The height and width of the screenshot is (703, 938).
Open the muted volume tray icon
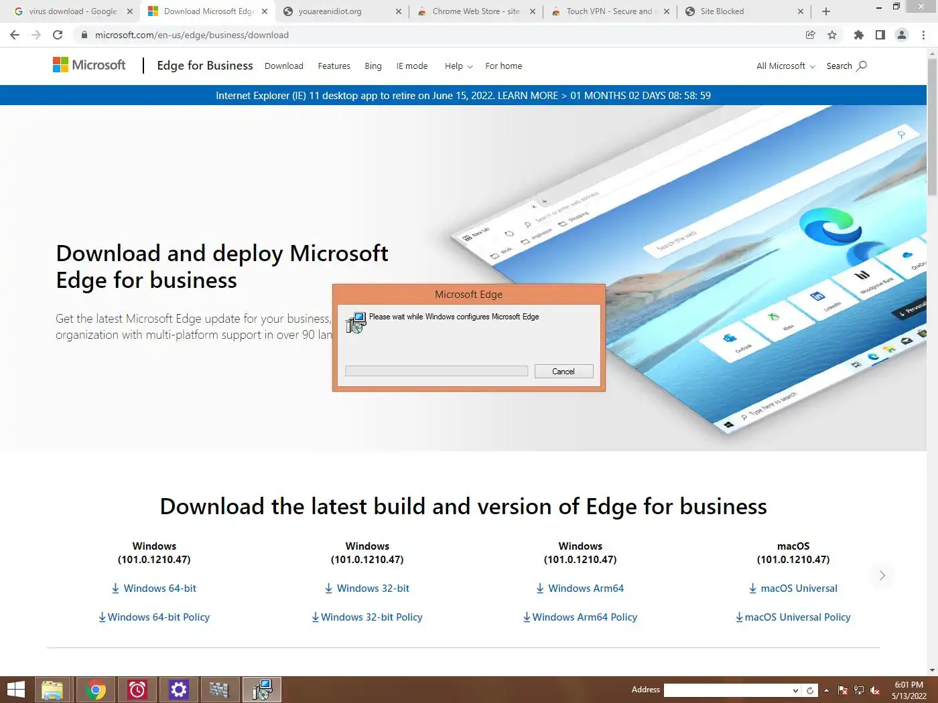875,690
